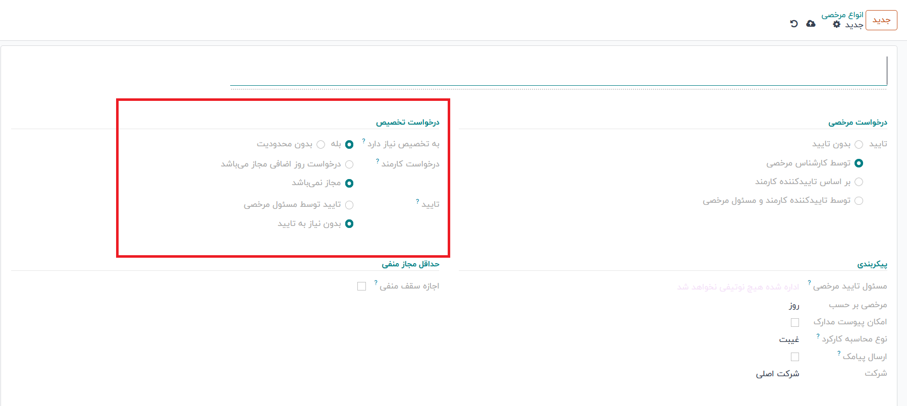The height and width of the screenshot is (406, 907).
Task: Go to انواع مرخصی breadcrumb link
Action: click(x=842, y=15)
